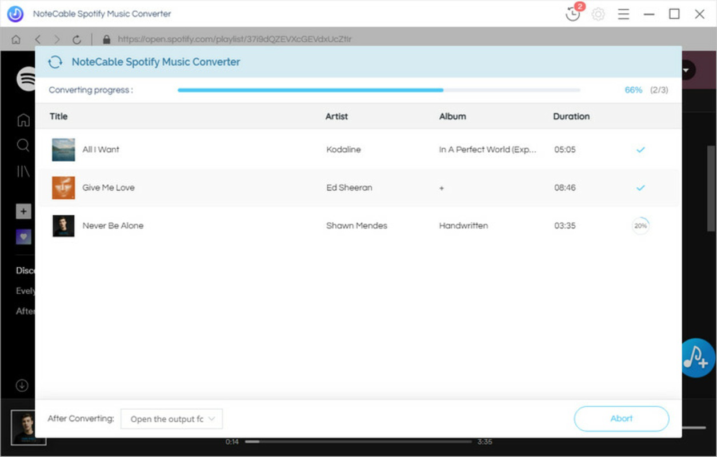Click the artist Kodaline
Image resolution: width=717 pixels, height=457 pixels.
coord(343,150)
